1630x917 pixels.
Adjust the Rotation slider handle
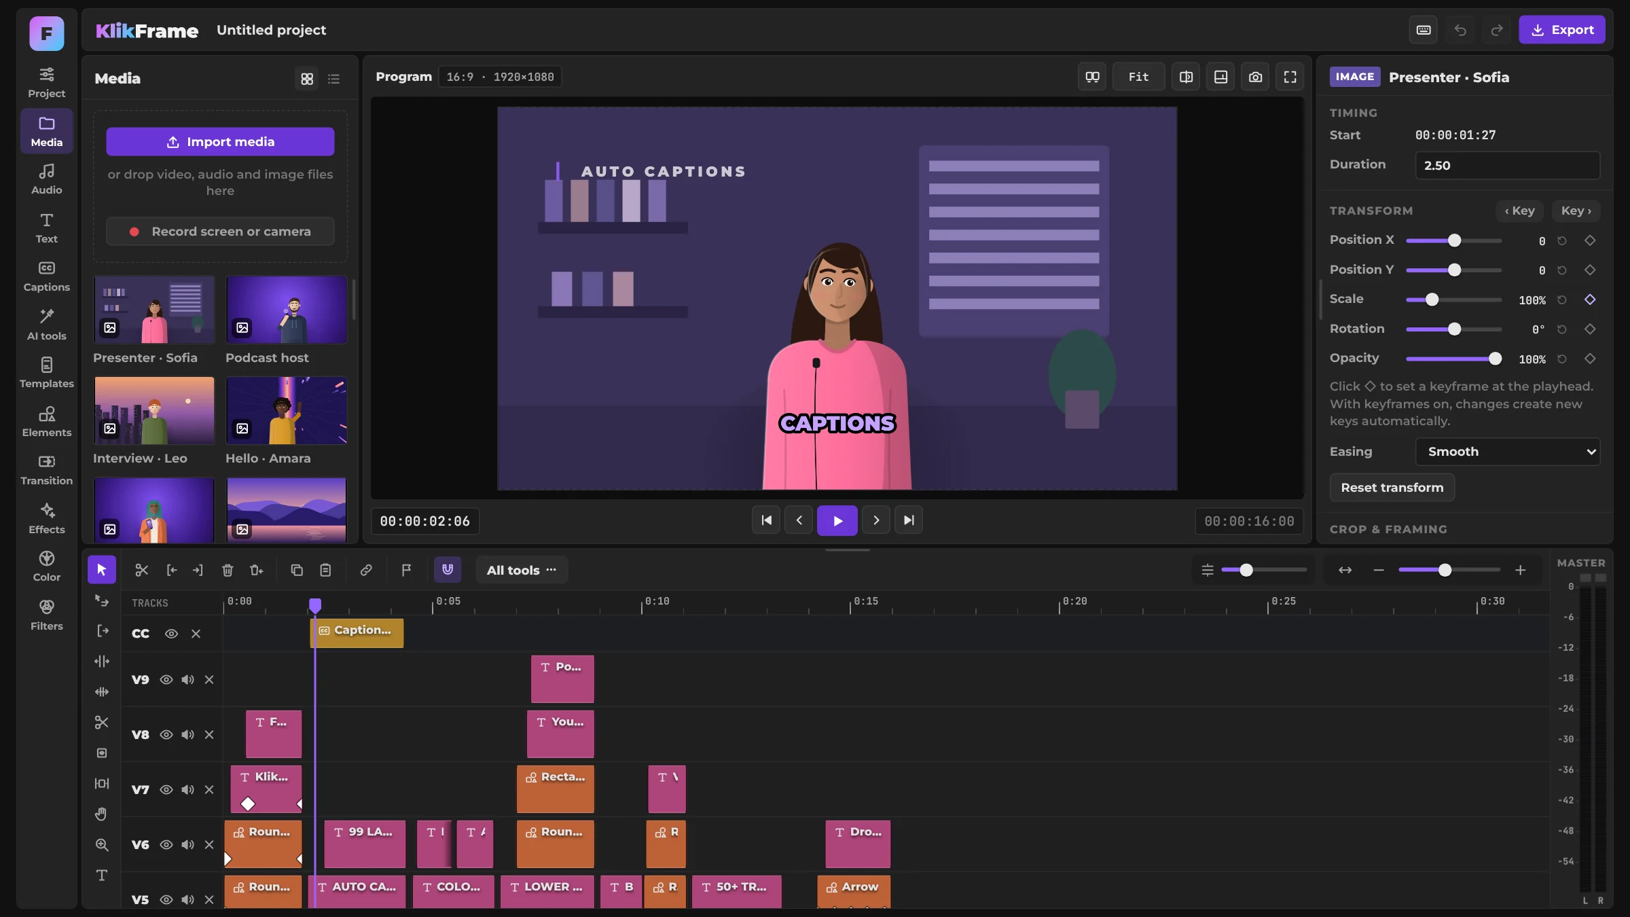pos(1454,329)
